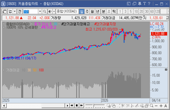Click the eraser delete-drawings icon

click(142, 106)
